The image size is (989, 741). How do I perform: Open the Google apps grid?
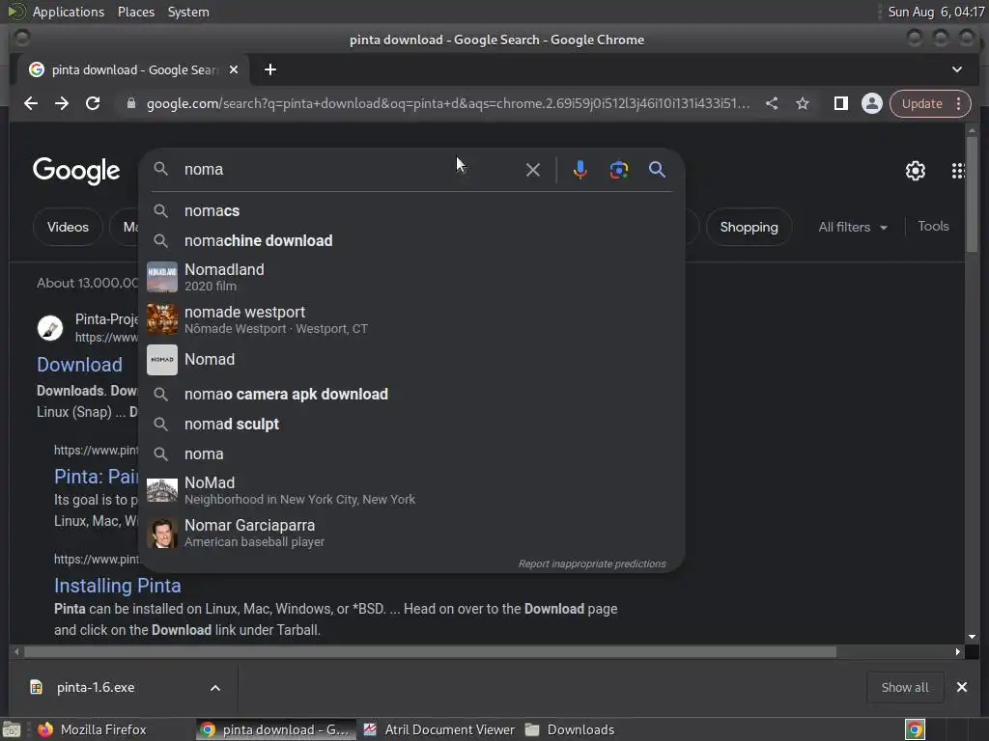(x=957, y=171)
